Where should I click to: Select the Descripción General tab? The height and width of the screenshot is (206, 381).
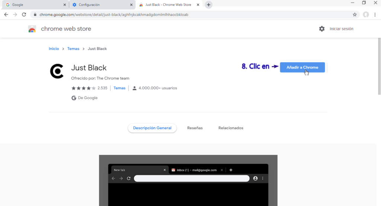pyautogui.click(x=152, y=128)
